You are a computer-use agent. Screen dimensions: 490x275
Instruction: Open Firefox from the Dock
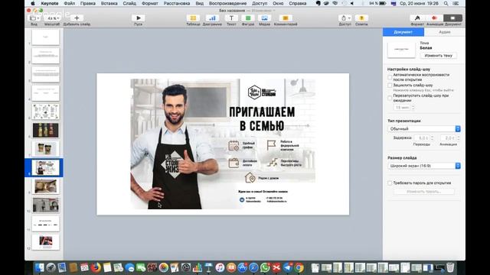pyautogui.click(x=96, y=267)
